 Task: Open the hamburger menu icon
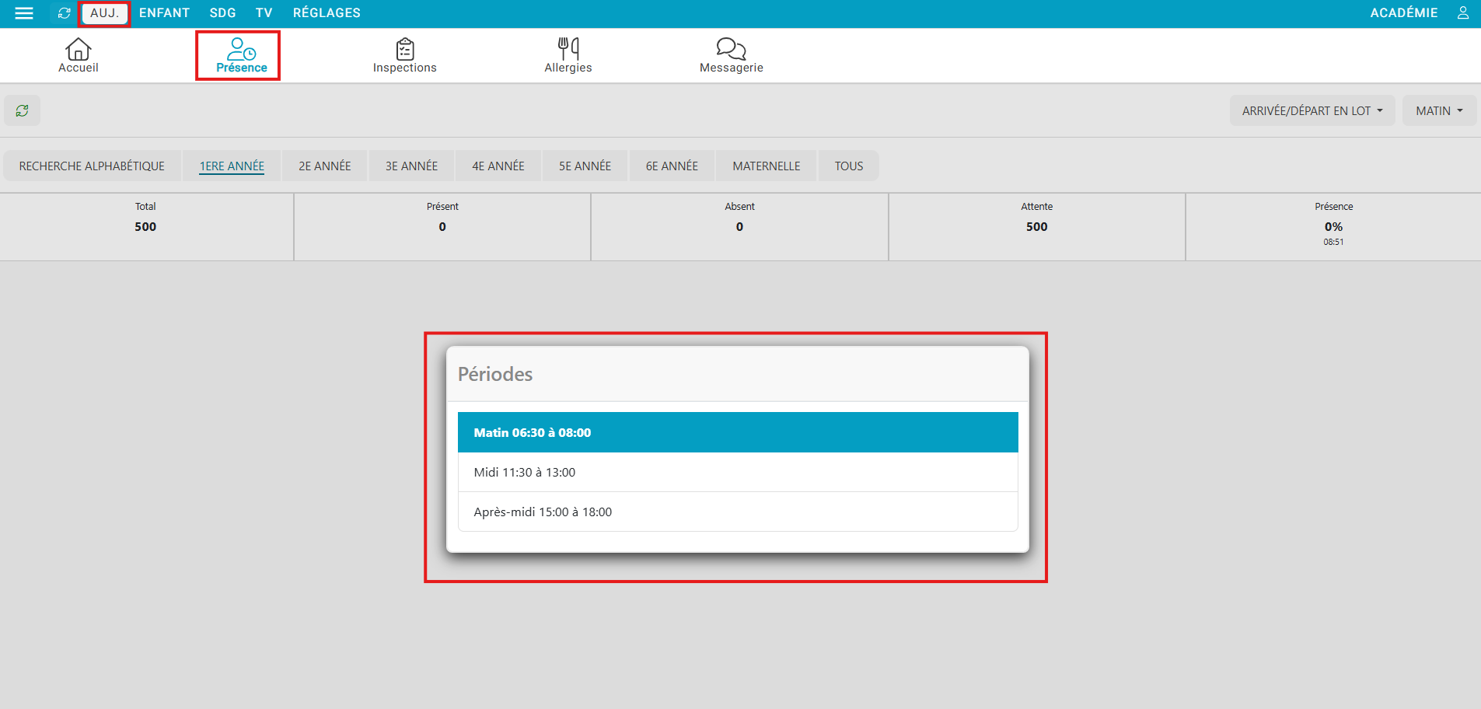click(x=24, y=13)
